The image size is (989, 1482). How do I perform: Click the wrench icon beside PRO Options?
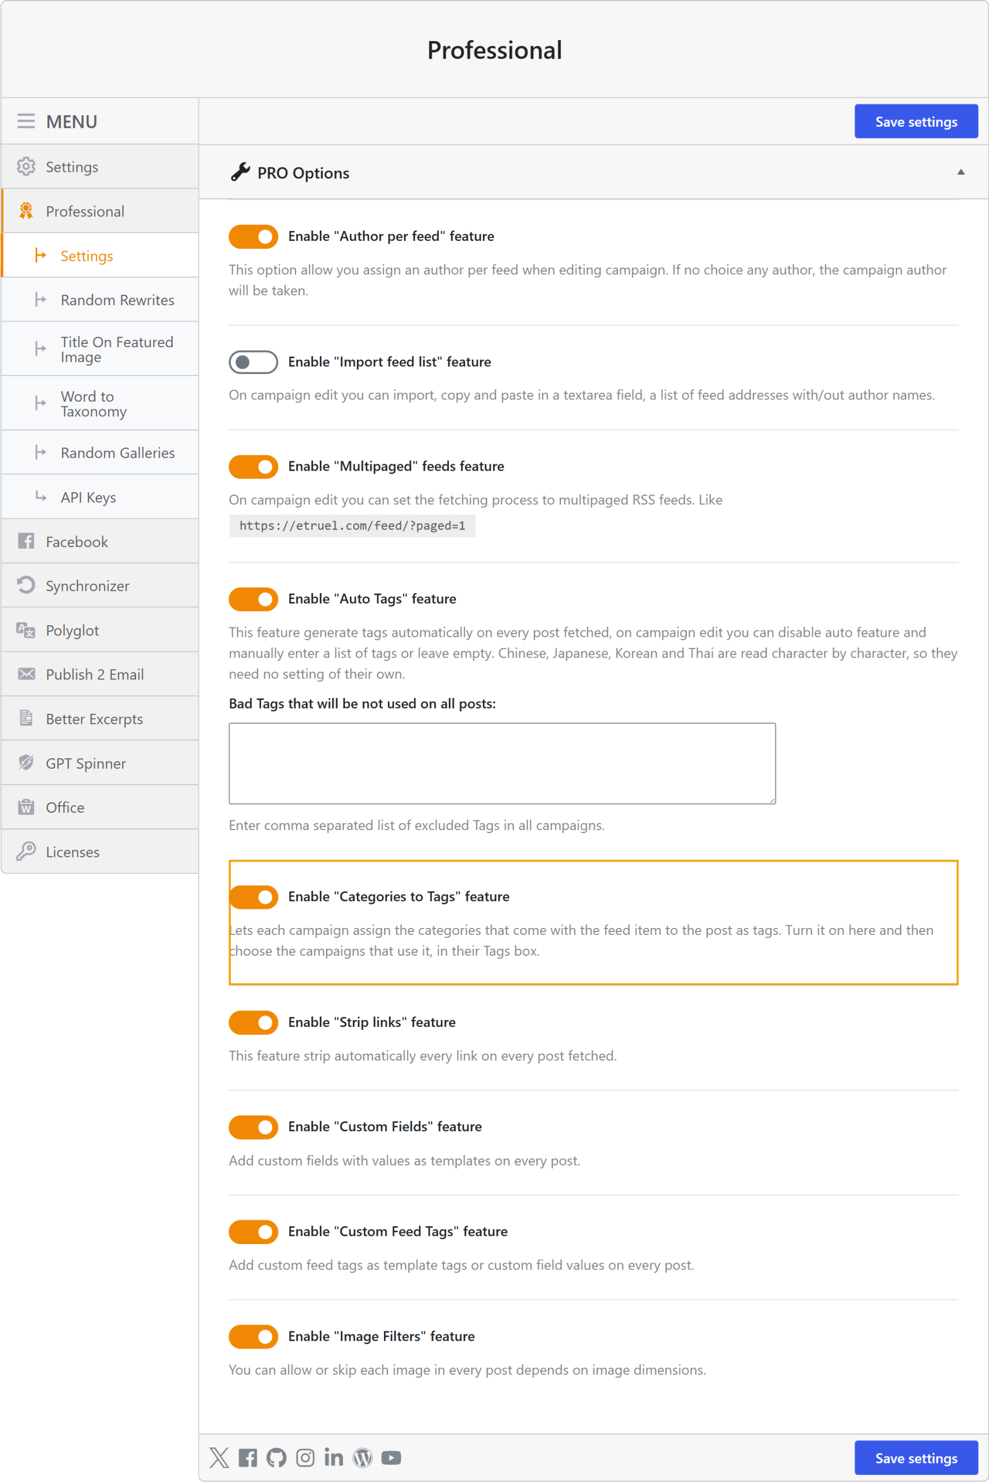[x=241, y=172]
